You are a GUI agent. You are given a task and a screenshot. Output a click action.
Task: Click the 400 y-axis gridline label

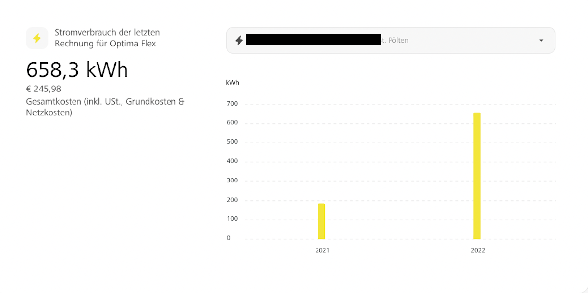(x=232, y=161)
